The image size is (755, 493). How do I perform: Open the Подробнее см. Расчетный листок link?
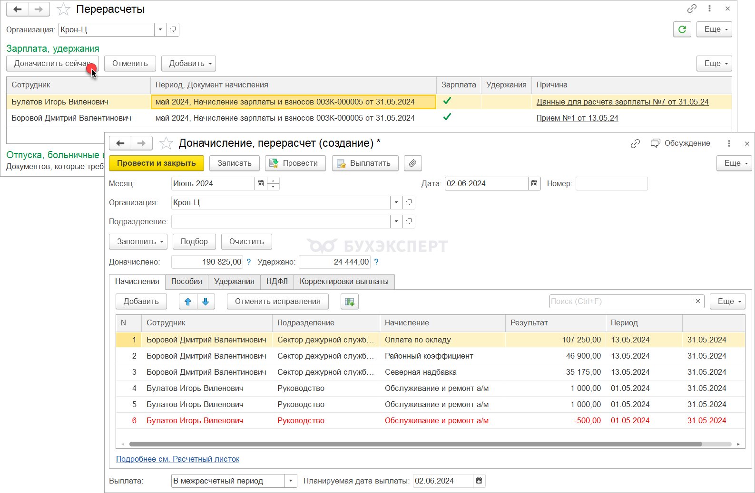[177, 459]
